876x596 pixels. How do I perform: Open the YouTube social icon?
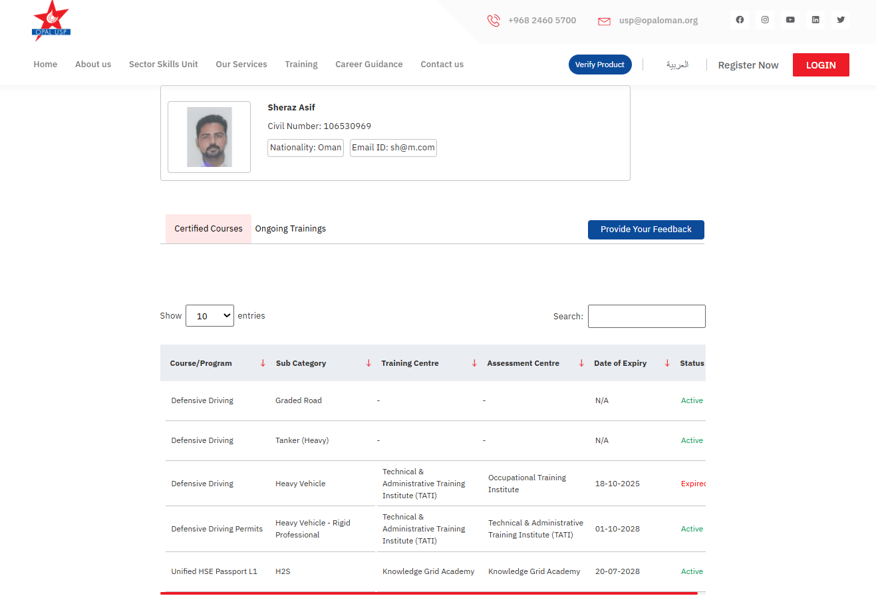pos(790,20)
